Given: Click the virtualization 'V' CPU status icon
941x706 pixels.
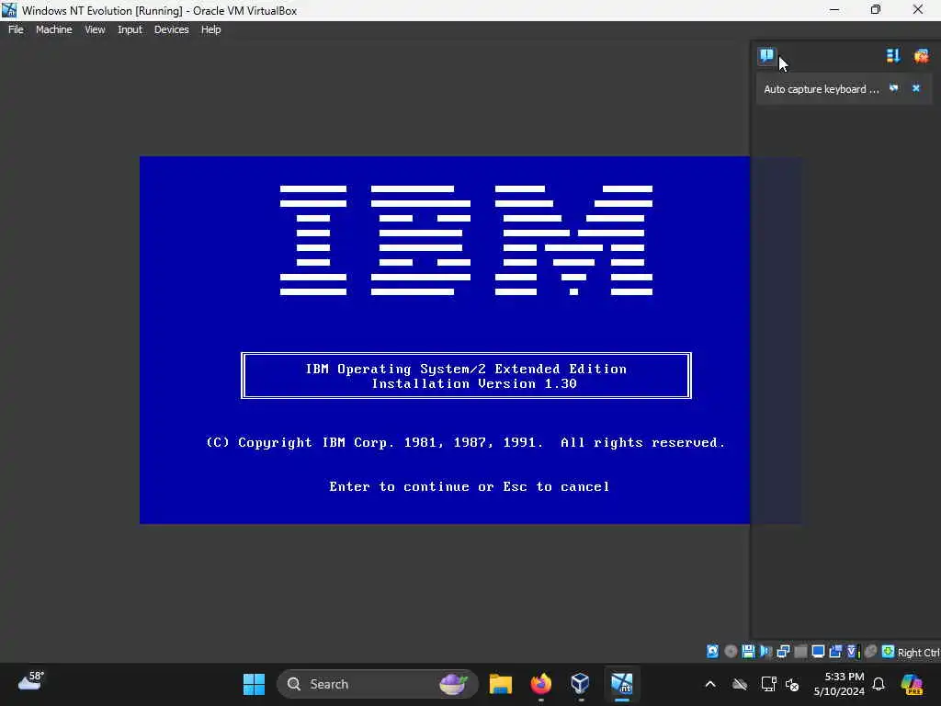Looking at the screenshot, I should (x=853, y=652).
